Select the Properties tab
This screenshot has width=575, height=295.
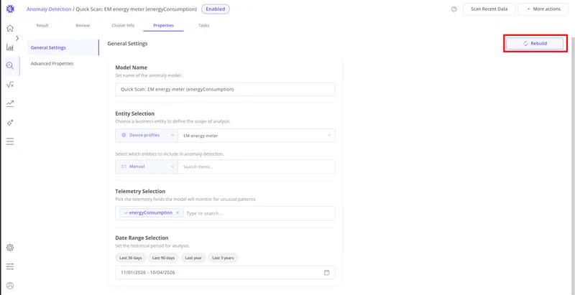point(164,26)
